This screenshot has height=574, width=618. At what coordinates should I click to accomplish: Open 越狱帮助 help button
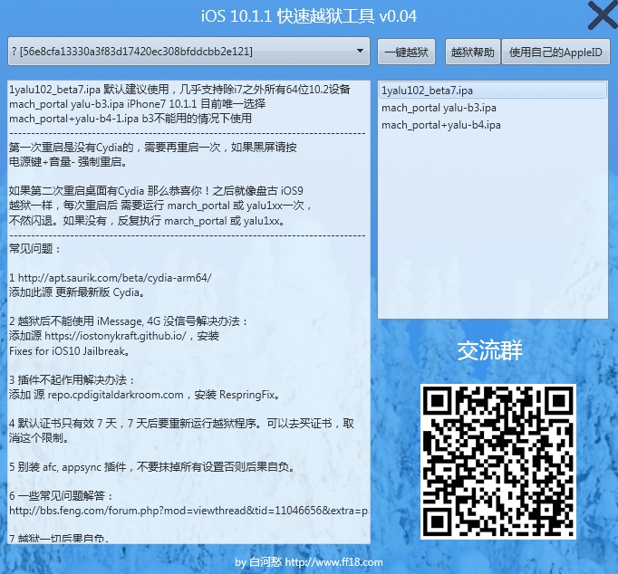tap(473, 52)
